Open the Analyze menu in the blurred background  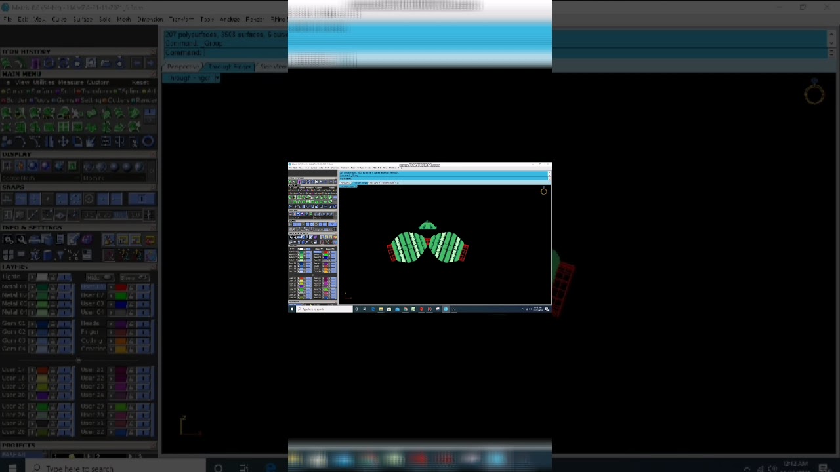point(230,20)
